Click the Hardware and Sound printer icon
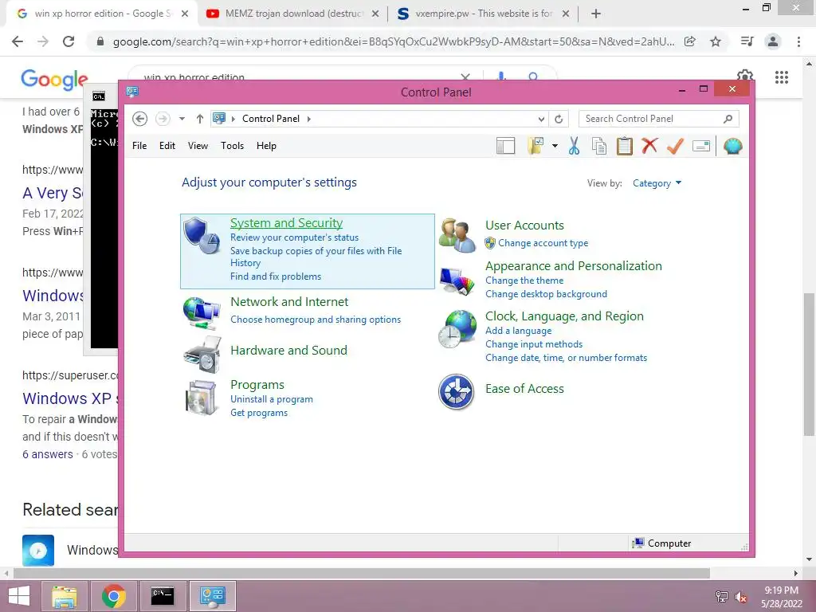Screen dimensions: 816x612 tap(202, 355)
